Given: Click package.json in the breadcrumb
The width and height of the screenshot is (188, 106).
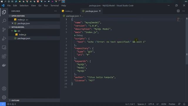Looking at the screenshot, I should [73, 16].
